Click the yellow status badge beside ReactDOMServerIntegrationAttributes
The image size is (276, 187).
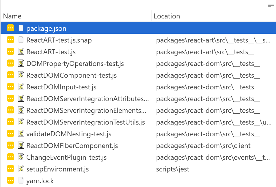click(x=11, y=98)
